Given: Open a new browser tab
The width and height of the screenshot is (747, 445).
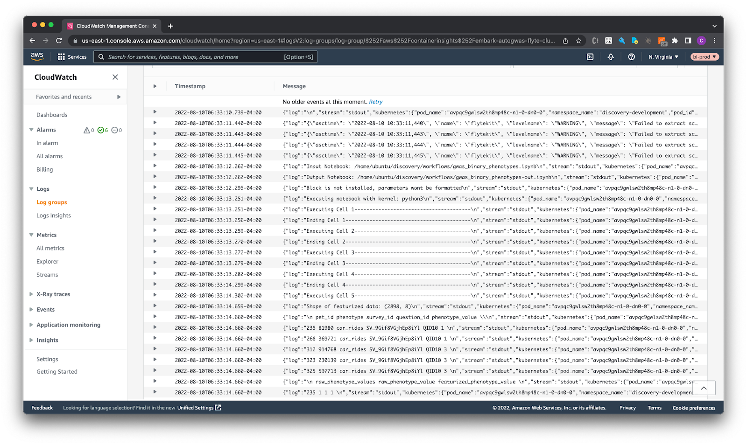Looking at the screenshot, I should pyautogui.click(x=170, y=26).
